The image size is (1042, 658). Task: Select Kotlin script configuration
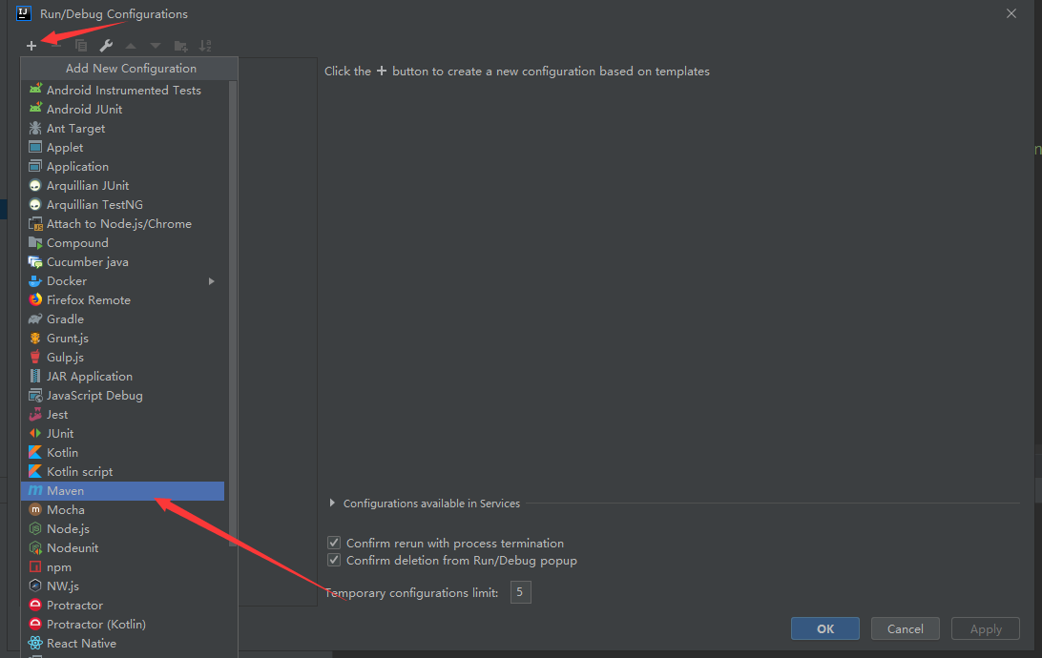click(123, 472)
